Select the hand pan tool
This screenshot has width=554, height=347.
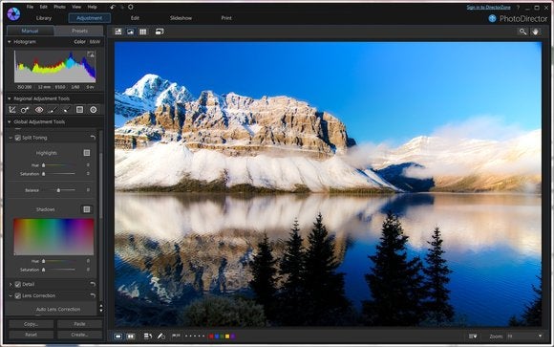[x=535, y=32]
